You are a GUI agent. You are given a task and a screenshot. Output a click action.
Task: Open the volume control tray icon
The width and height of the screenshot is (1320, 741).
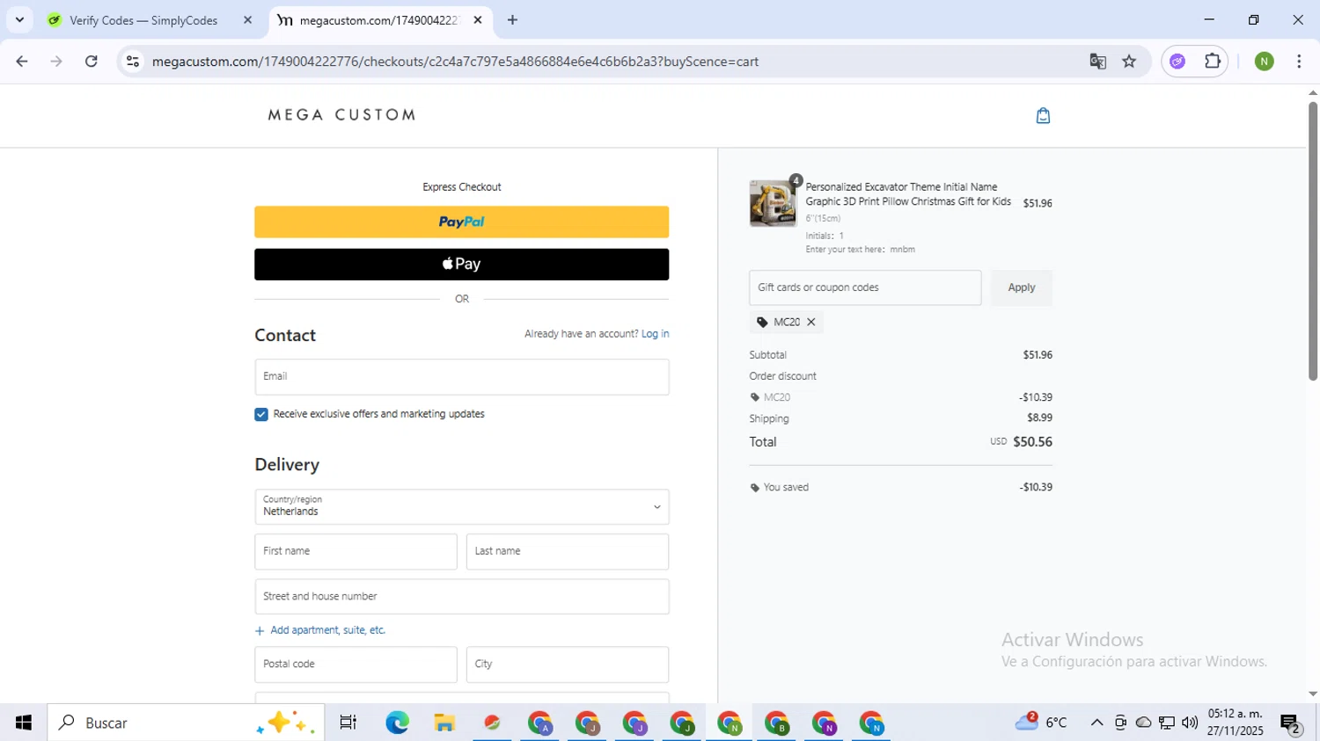1190,723
